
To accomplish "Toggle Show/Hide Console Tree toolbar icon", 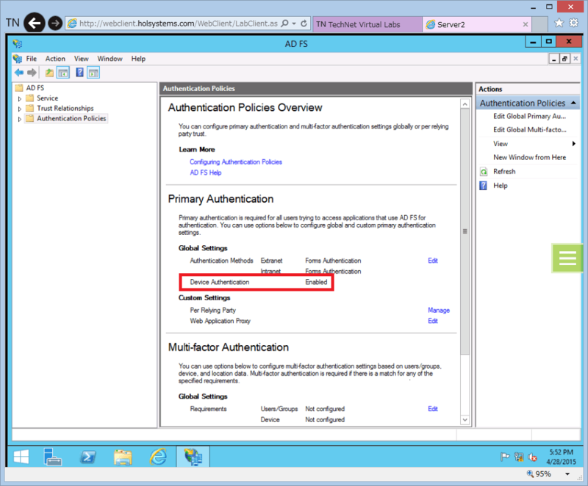I will [63, 73].
